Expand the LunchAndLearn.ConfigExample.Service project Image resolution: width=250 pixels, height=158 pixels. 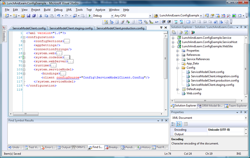[x=173, y=38]
